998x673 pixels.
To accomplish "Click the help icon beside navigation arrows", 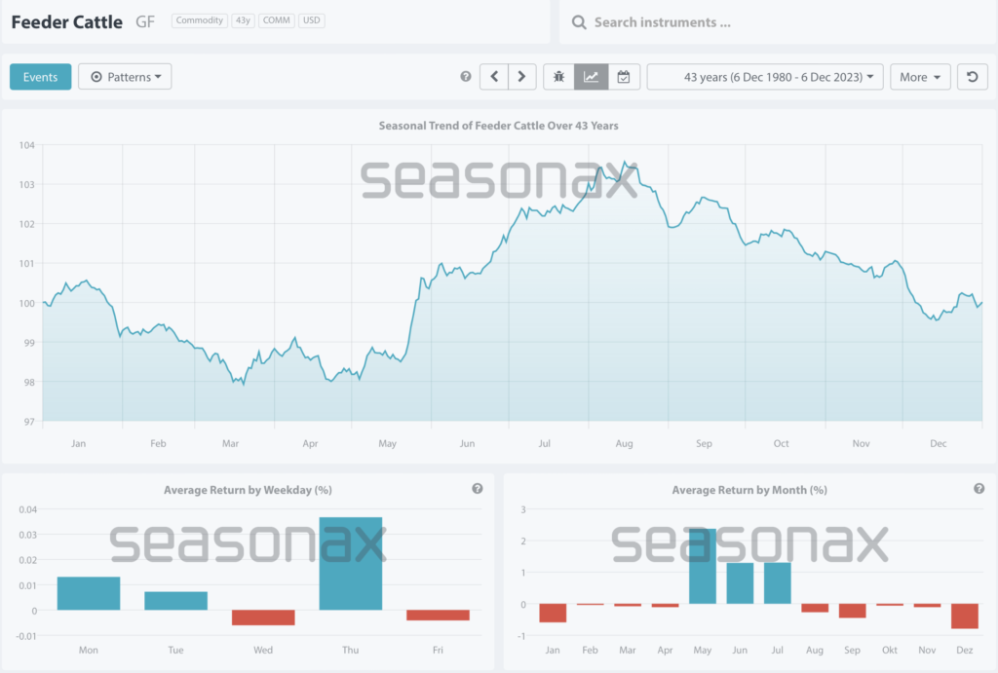I will (465, 77).
